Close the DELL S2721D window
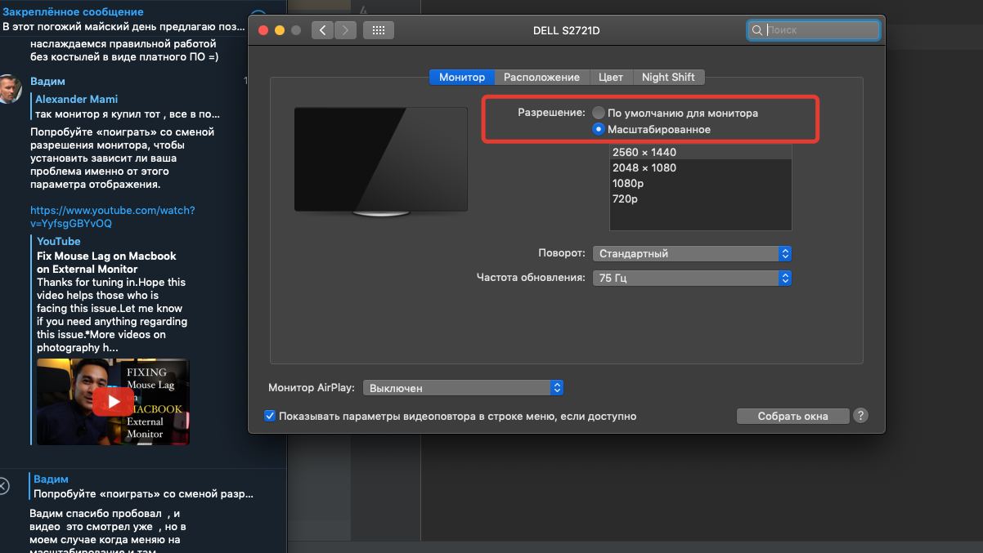Viewport: 983px width, 553px height. 263,30
